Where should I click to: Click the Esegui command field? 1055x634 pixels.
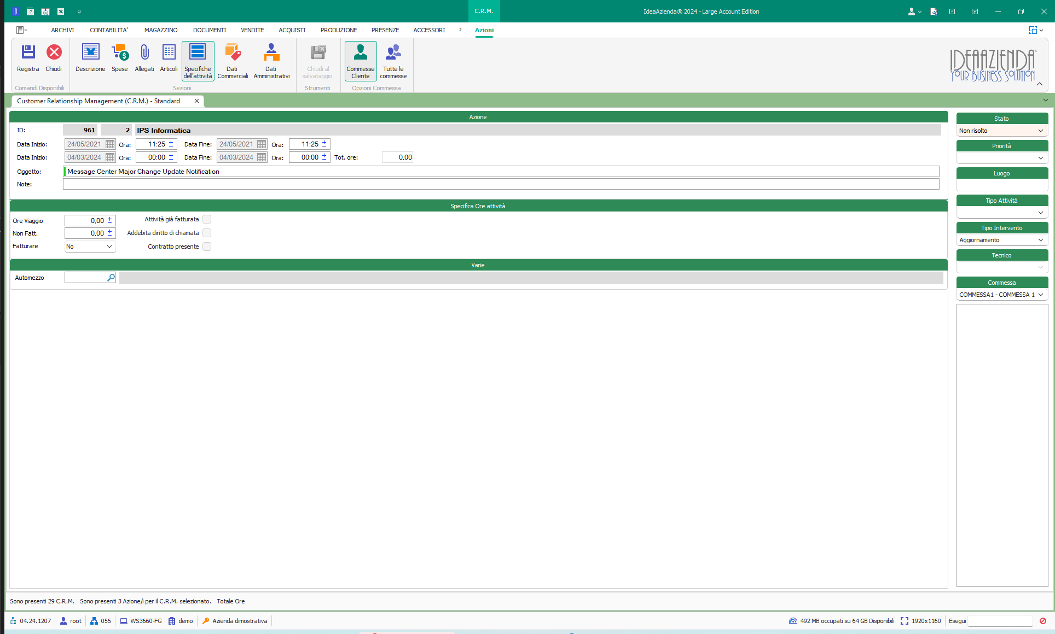click(x=1000, y=621)
